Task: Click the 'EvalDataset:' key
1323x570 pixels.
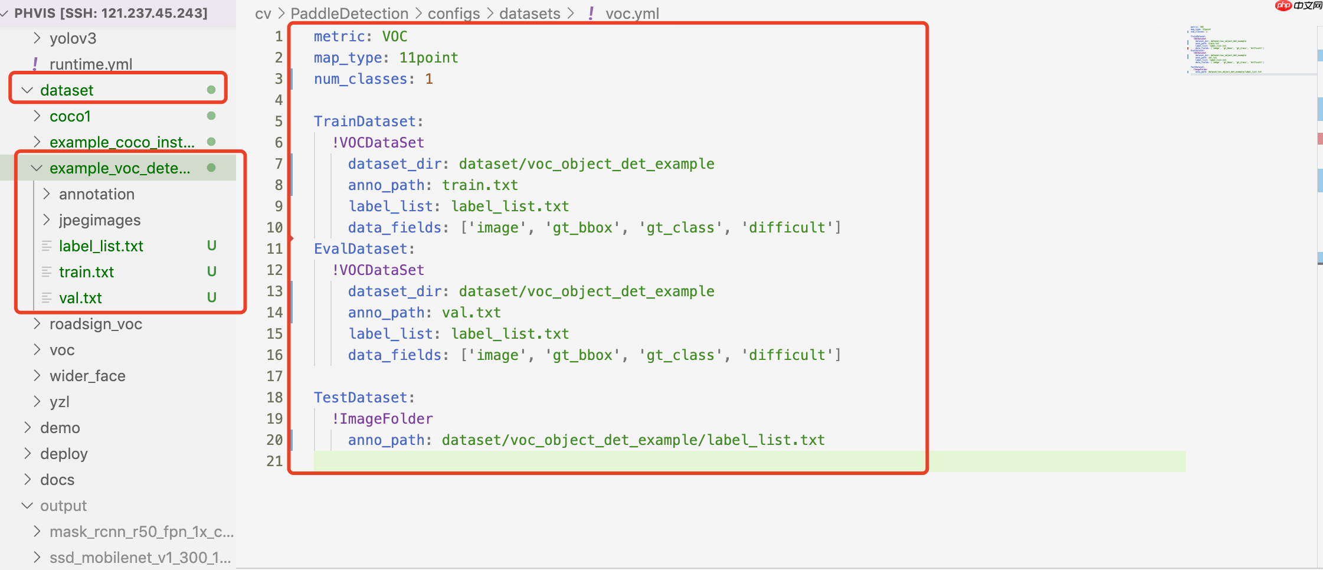Action: point(365,249)
